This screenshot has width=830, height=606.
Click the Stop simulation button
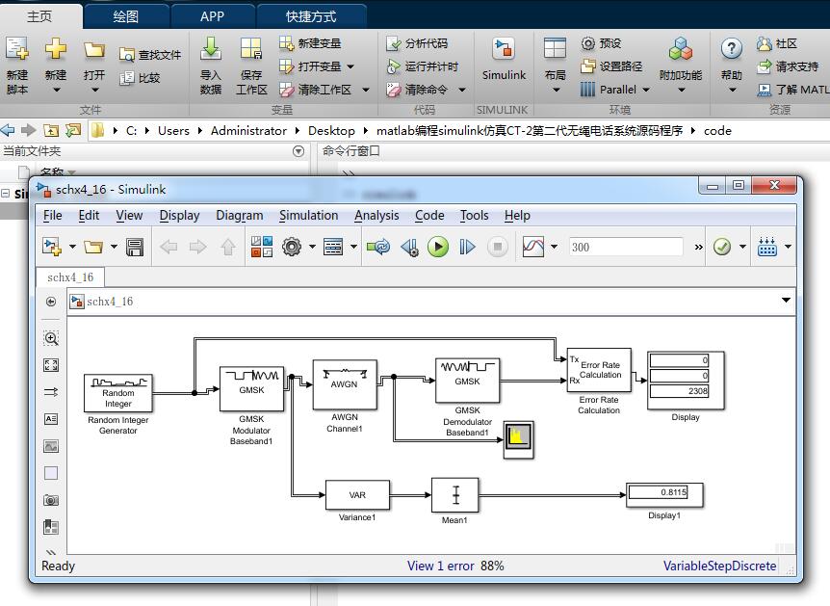pos(497,247)
